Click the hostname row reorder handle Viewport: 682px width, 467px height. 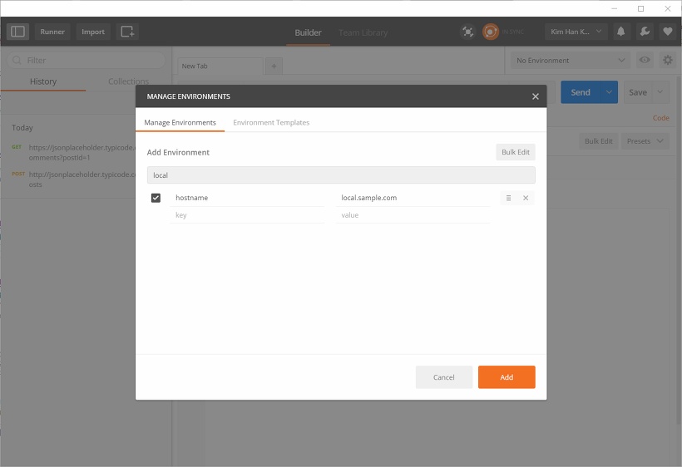pos(508,198)
